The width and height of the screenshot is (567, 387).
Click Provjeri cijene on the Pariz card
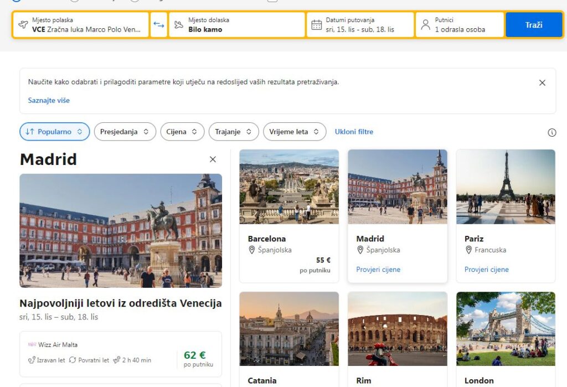tap(486, 270)
